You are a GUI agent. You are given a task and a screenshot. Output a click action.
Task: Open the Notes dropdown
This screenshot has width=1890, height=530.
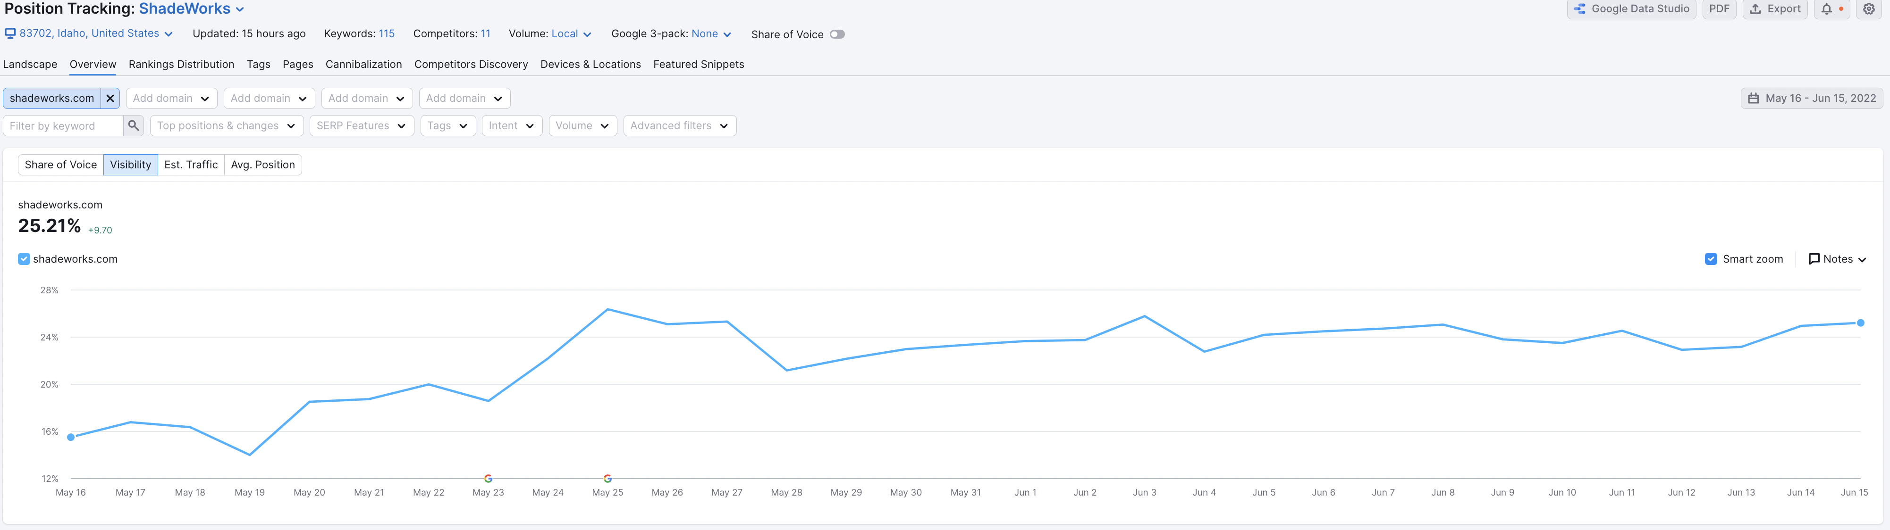click(x=1837, y=259)
